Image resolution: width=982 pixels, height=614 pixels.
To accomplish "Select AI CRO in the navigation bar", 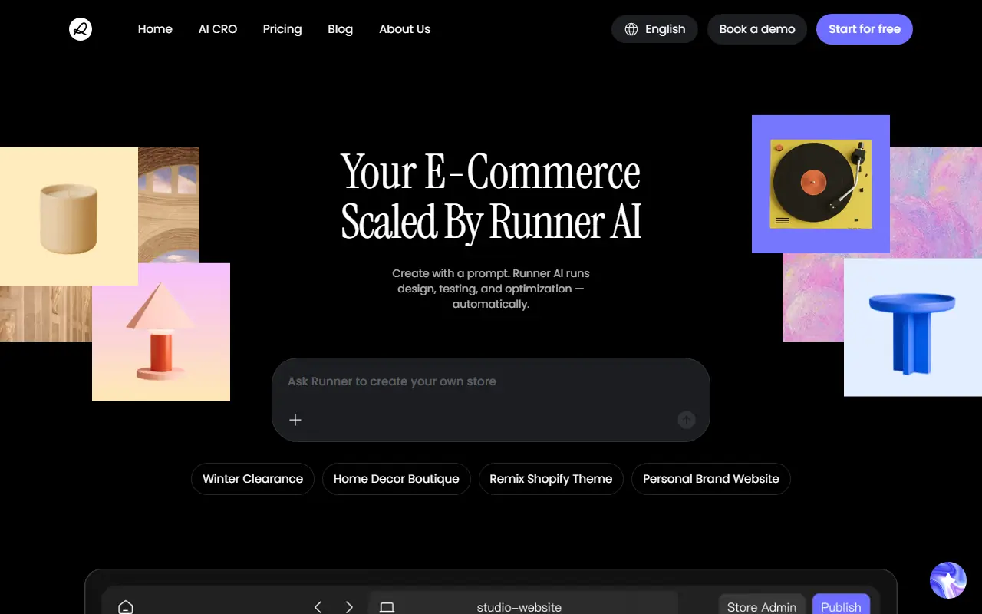I will pos(217,28).
